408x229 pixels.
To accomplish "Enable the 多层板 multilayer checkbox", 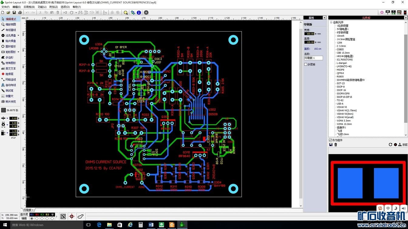I will (x=306, y=64).
